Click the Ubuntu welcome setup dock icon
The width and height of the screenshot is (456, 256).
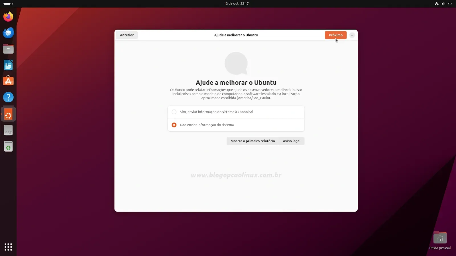(8, 114)
